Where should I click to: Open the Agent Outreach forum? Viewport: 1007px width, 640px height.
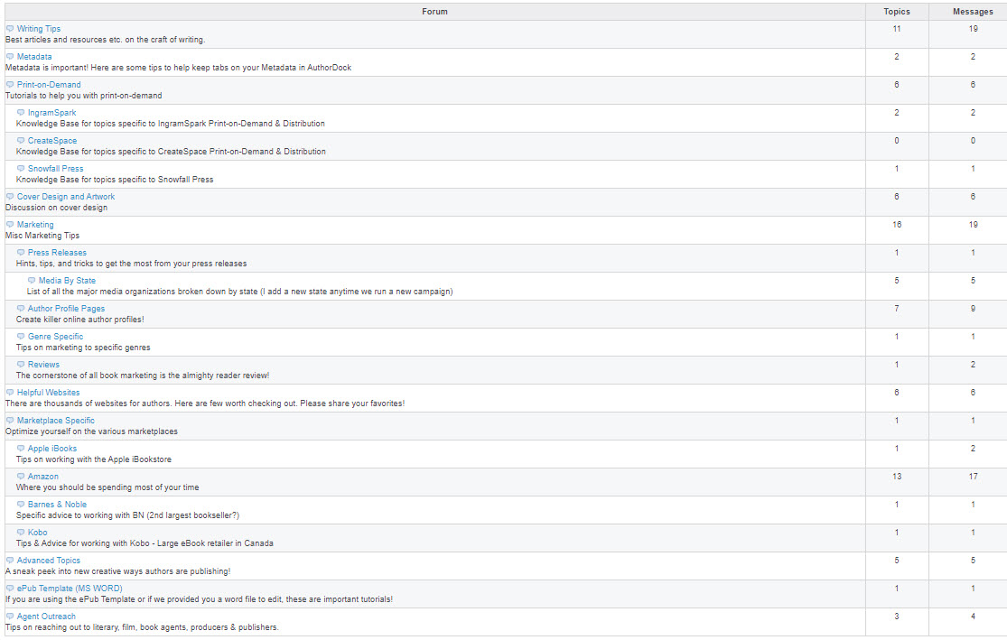(46, 617)
